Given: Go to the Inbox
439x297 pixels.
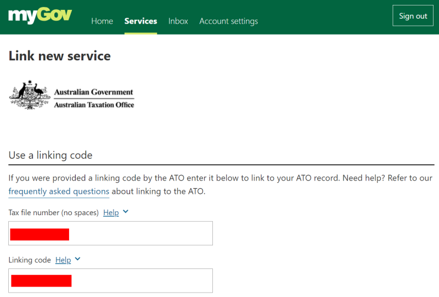Looking at the screenshot, I should [178, 21].
